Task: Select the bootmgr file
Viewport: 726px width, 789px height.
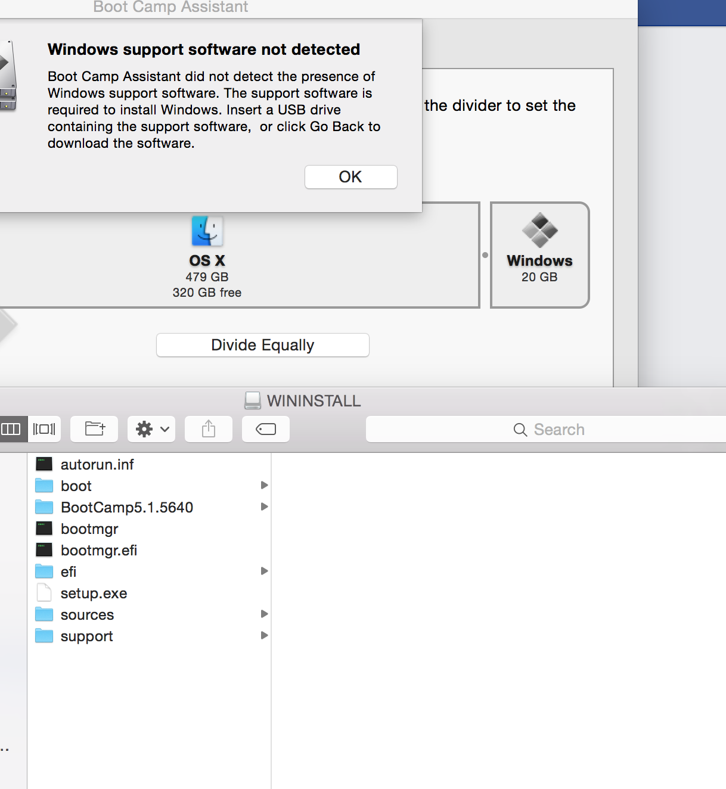Action: (x=149, y=529)
